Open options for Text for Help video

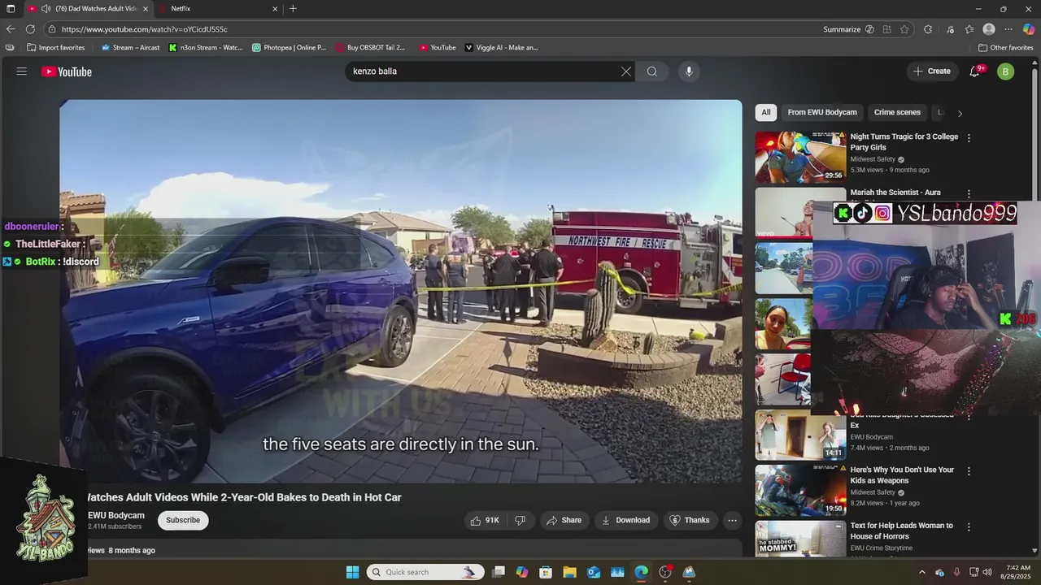coord(969,527)
